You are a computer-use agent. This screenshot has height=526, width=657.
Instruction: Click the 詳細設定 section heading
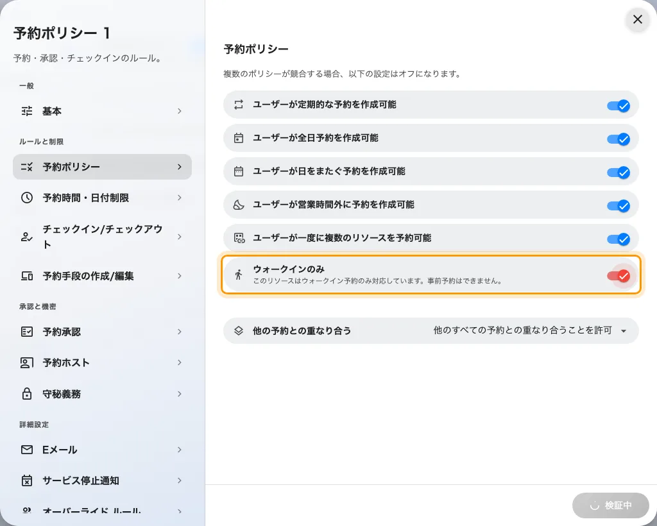pos(34,425)
